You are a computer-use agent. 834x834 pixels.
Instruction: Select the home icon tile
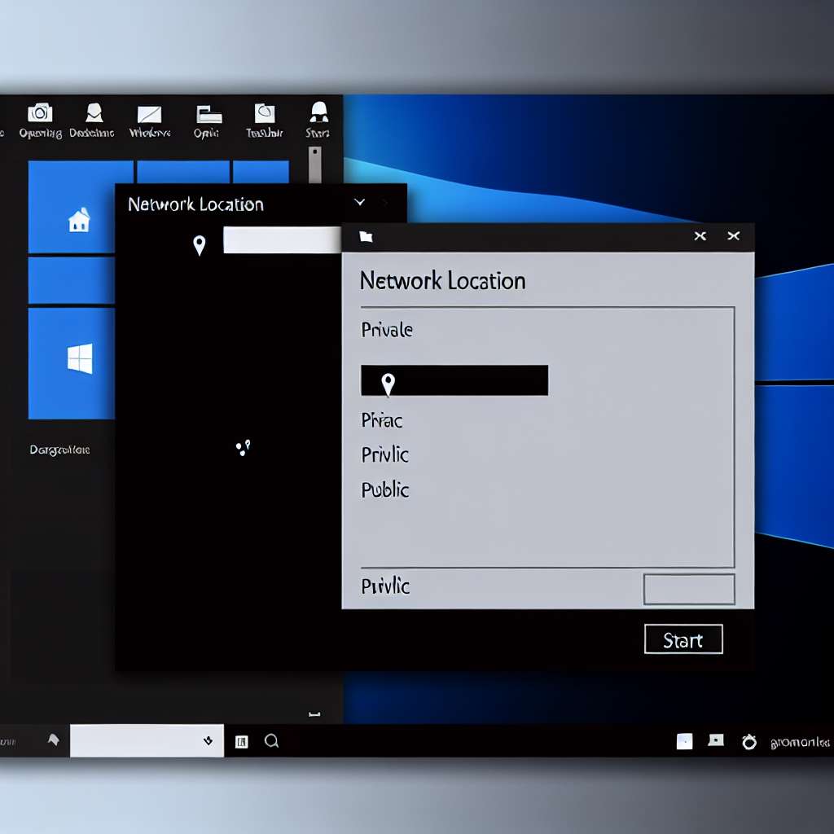[x=79, y=220]
